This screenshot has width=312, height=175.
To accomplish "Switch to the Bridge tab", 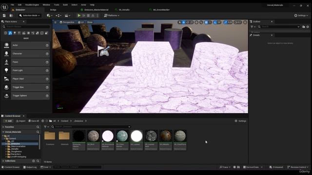I will (x=53, y=10).
